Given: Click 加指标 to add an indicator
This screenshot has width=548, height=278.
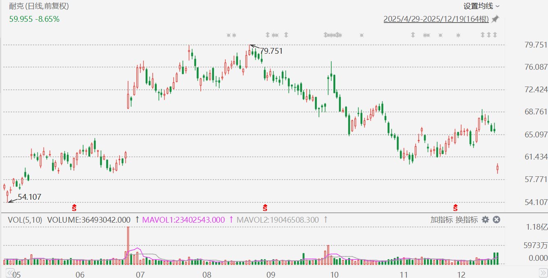Looking at the screenshot, I should 441,220.
